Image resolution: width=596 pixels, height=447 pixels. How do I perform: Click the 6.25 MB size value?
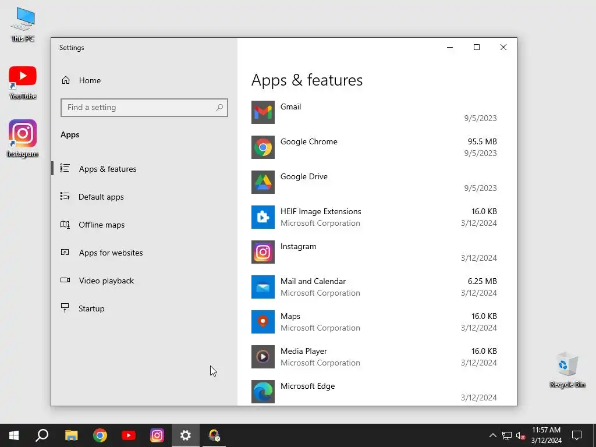(482, 282)
